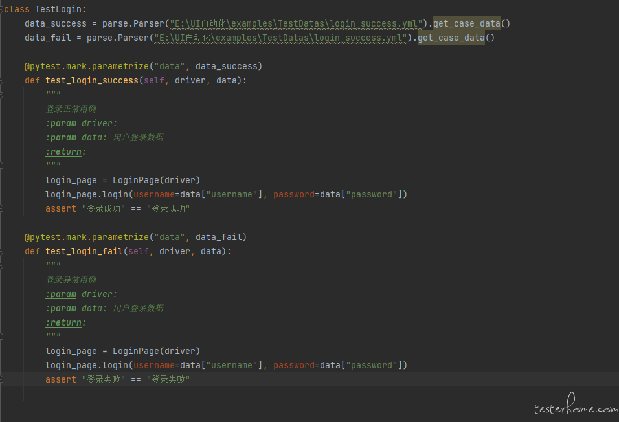The height and width of the screenshot is (422, 619).
Task: Click the test_login_success function name
Action: [92, 80]
